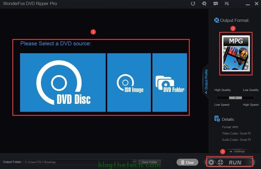The image size is (261, 169).
Task: Open the title bar menu list icon
Action: pyautogui.click(x=227, y=4)
